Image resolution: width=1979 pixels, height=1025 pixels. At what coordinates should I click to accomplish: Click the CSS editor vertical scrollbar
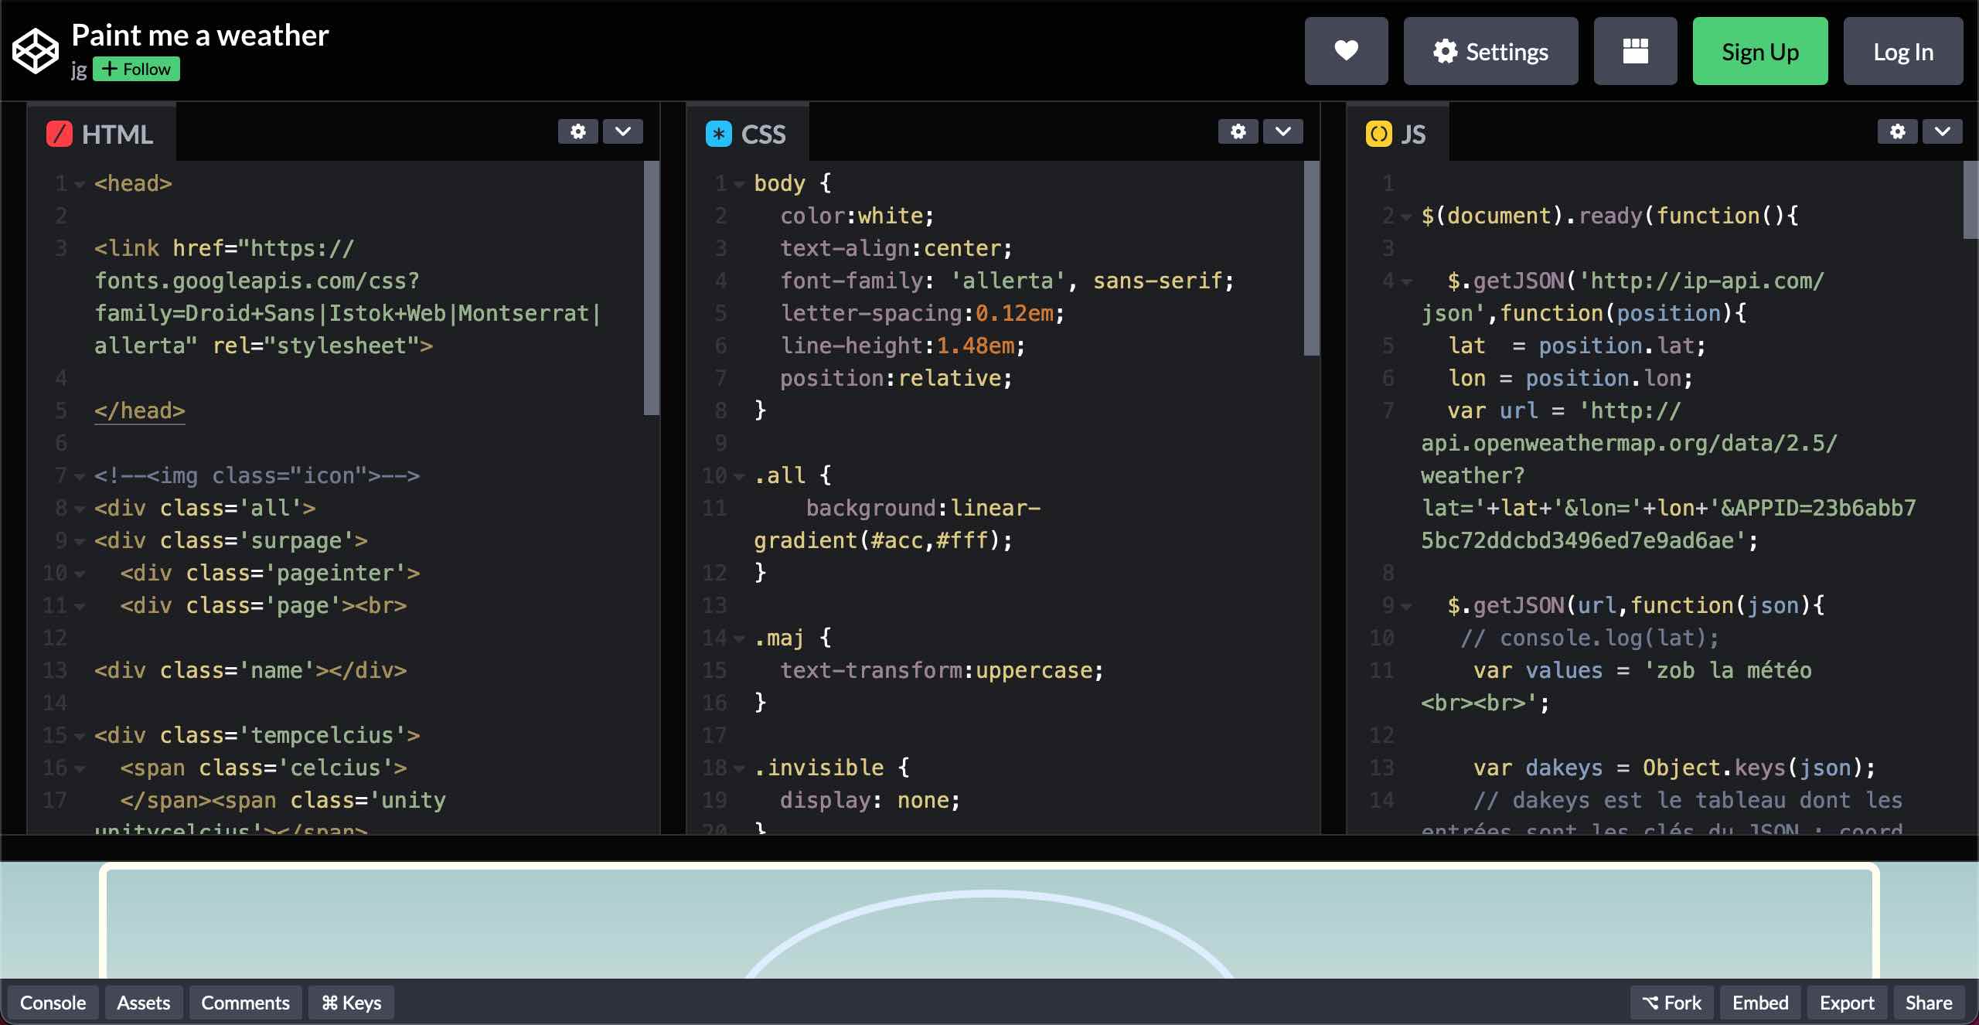tap(1311, 258)
